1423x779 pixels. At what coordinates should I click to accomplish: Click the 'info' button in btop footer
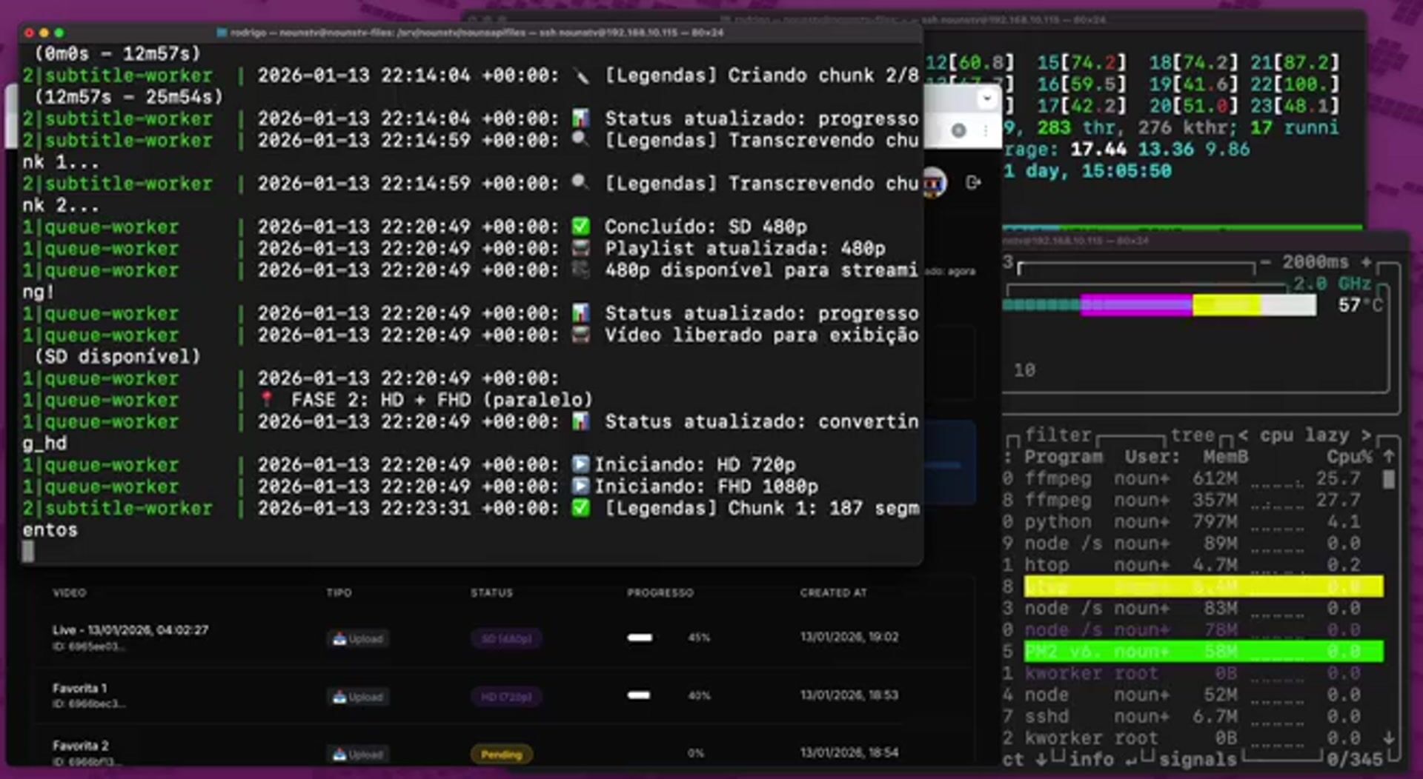point(1091,759)
